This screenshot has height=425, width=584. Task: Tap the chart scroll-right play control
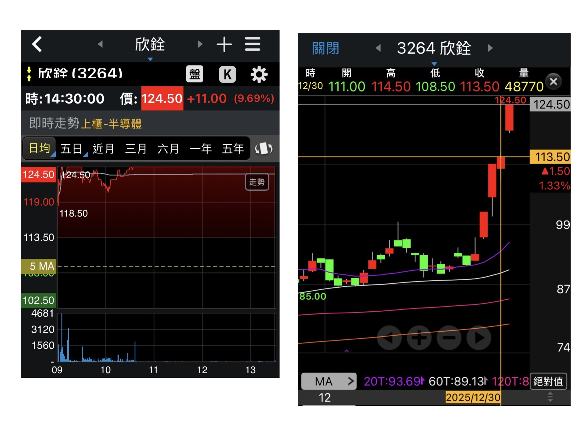[x=479, y=338]
